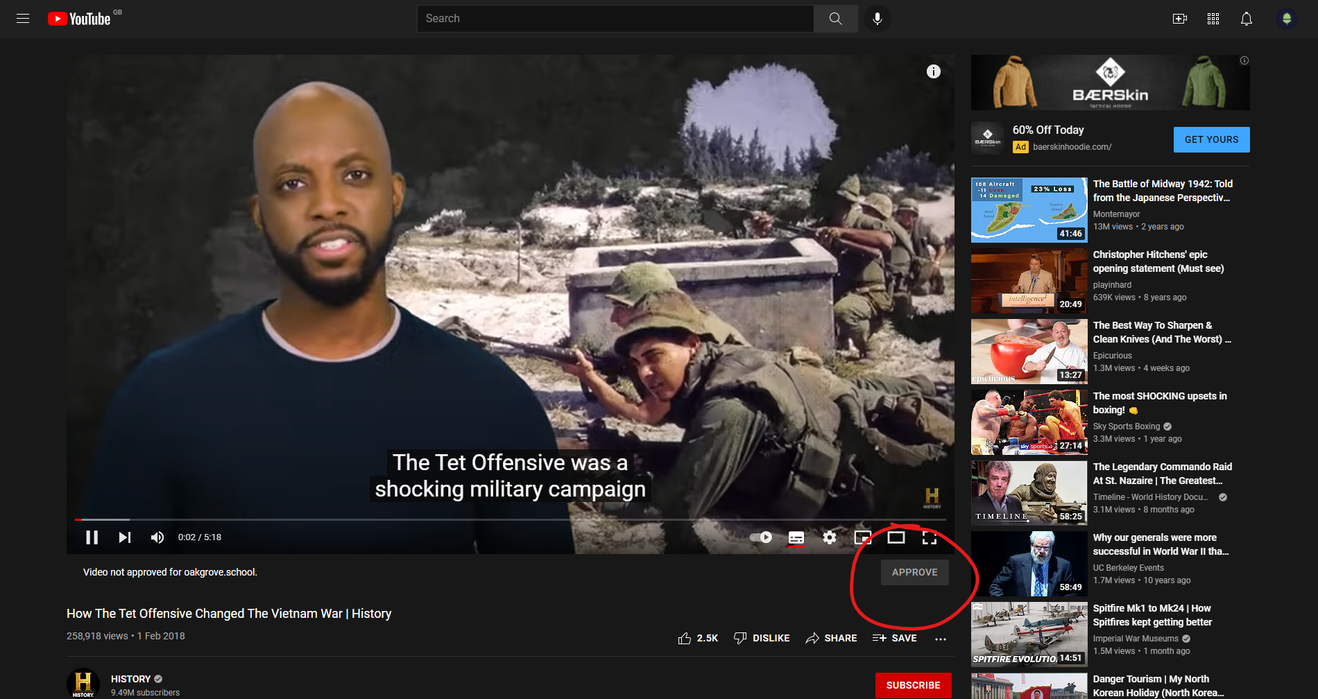Viewport: 1318px width, 699px height.
Task: Approve the video for oakgrove.school
Action: (915, 572)
